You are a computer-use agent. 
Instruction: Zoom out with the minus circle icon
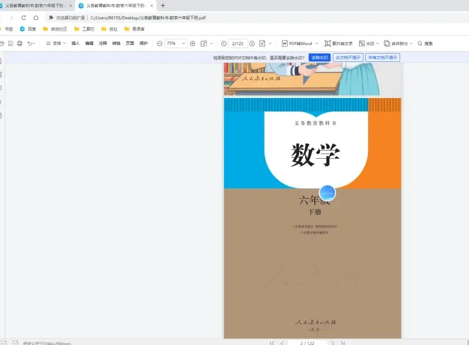(x=159, y=44)
